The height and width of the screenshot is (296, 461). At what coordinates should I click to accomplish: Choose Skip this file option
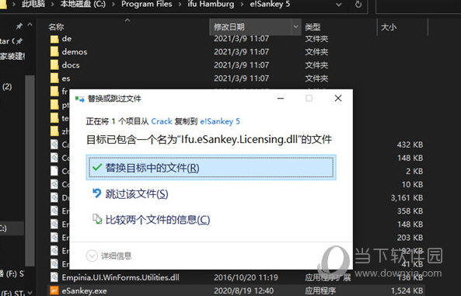click(137, 194)
